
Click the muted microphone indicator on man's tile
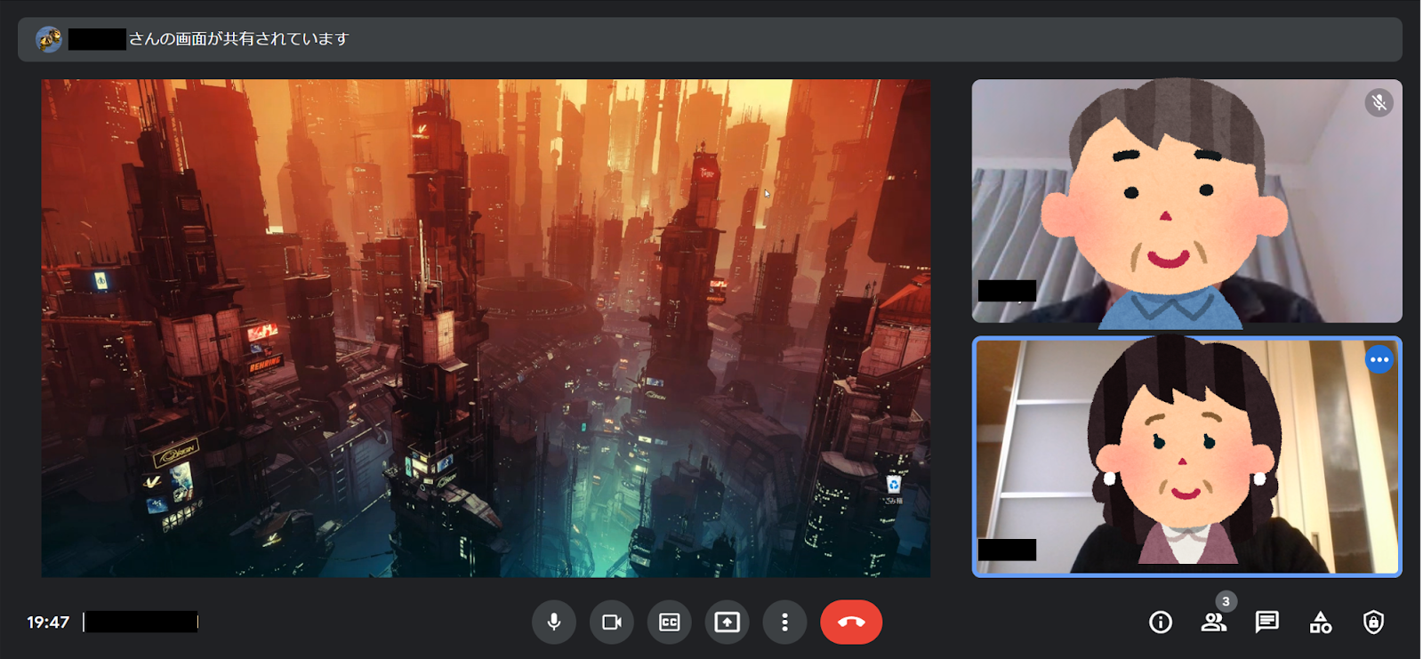tap(1379, 103)
